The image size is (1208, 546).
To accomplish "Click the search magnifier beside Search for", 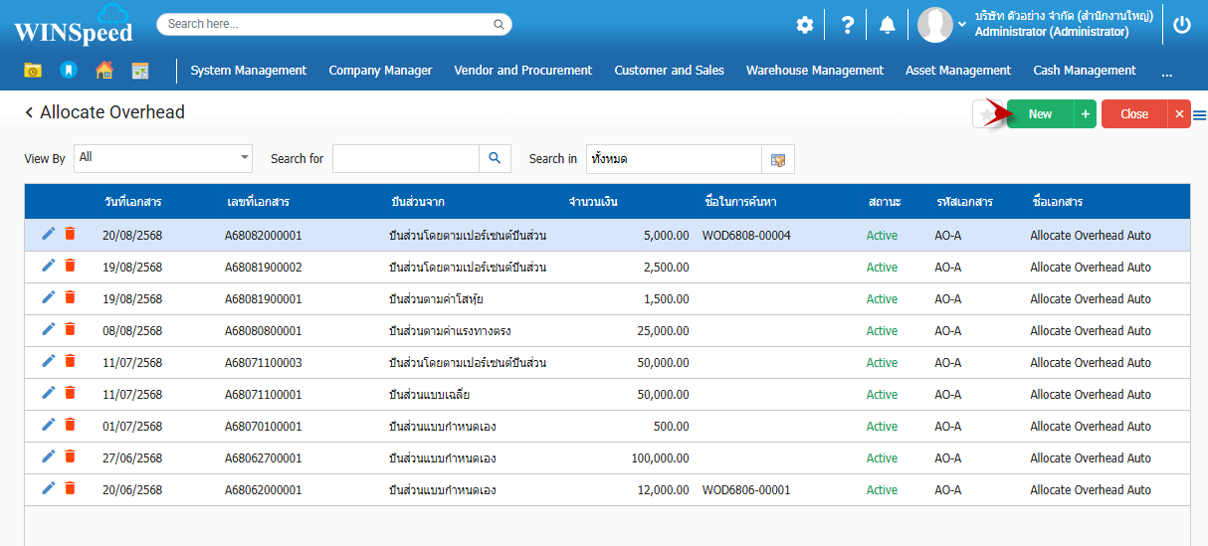I will click(495, 158).
